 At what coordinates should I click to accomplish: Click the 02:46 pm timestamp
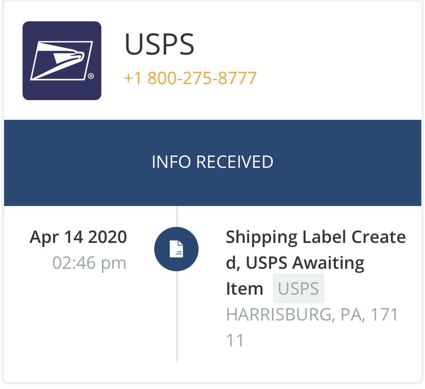tap(89, 263)
